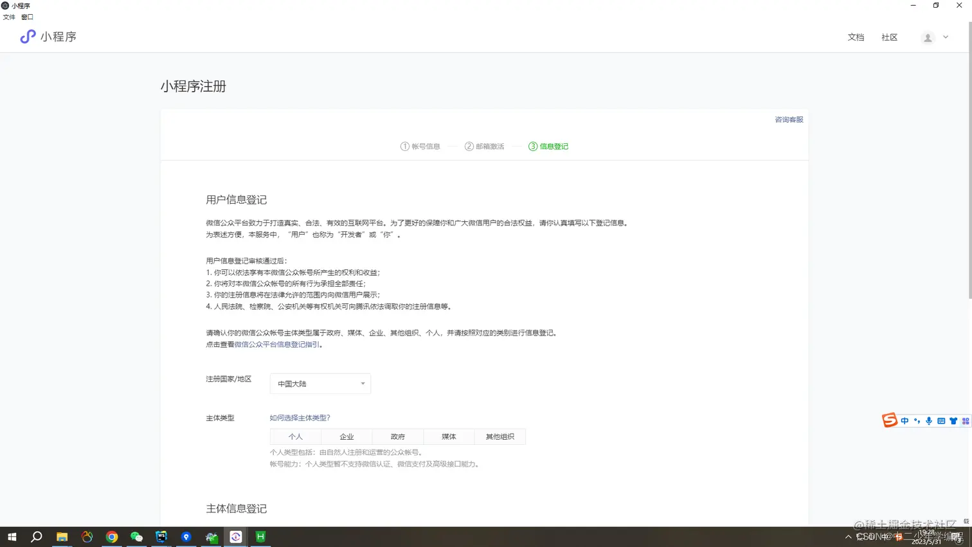Open the gear-and-wrench taskbar app
This screenshot has height=547, width=972.
tap(211, 537)
